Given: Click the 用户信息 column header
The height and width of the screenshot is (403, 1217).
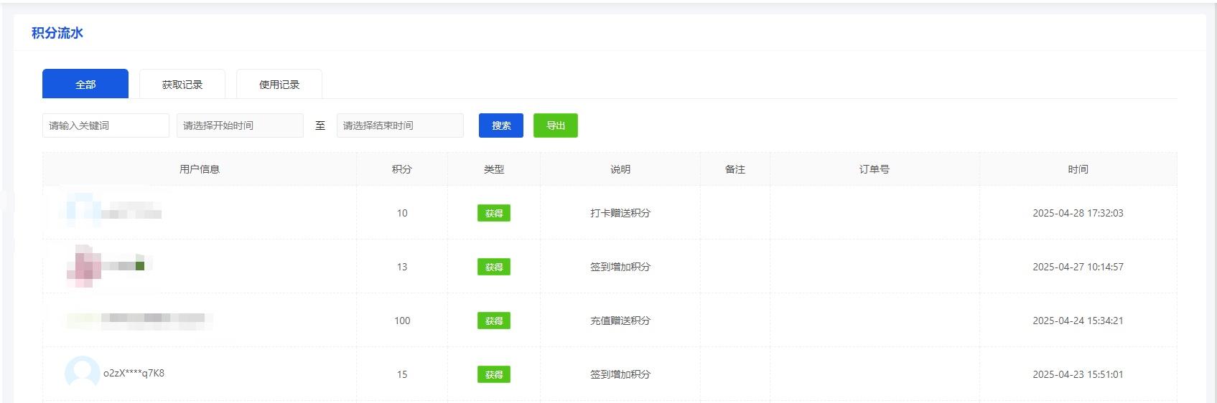Looking at the screenshot, I should point(200,169).
